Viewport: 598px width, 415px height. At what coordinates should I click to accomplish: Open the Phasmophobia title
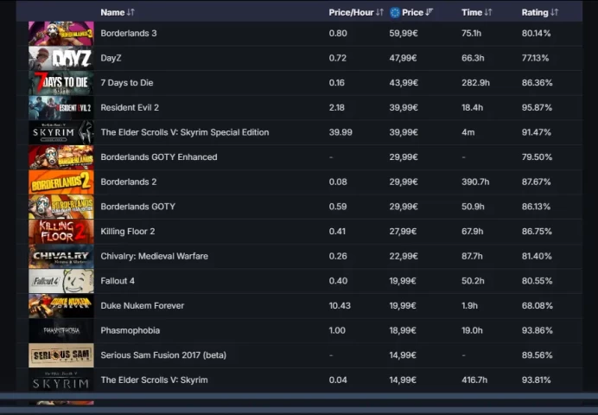pos(130,330)
